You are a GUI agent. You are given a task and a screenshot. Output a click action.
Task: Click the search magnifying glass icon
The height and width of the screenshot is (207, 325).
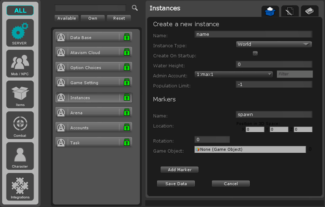[x=135, y=8]
